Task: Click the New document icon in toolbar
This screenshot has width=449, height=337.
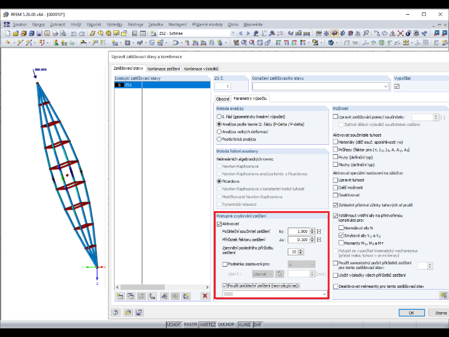Action: click(x=8, y=34)
